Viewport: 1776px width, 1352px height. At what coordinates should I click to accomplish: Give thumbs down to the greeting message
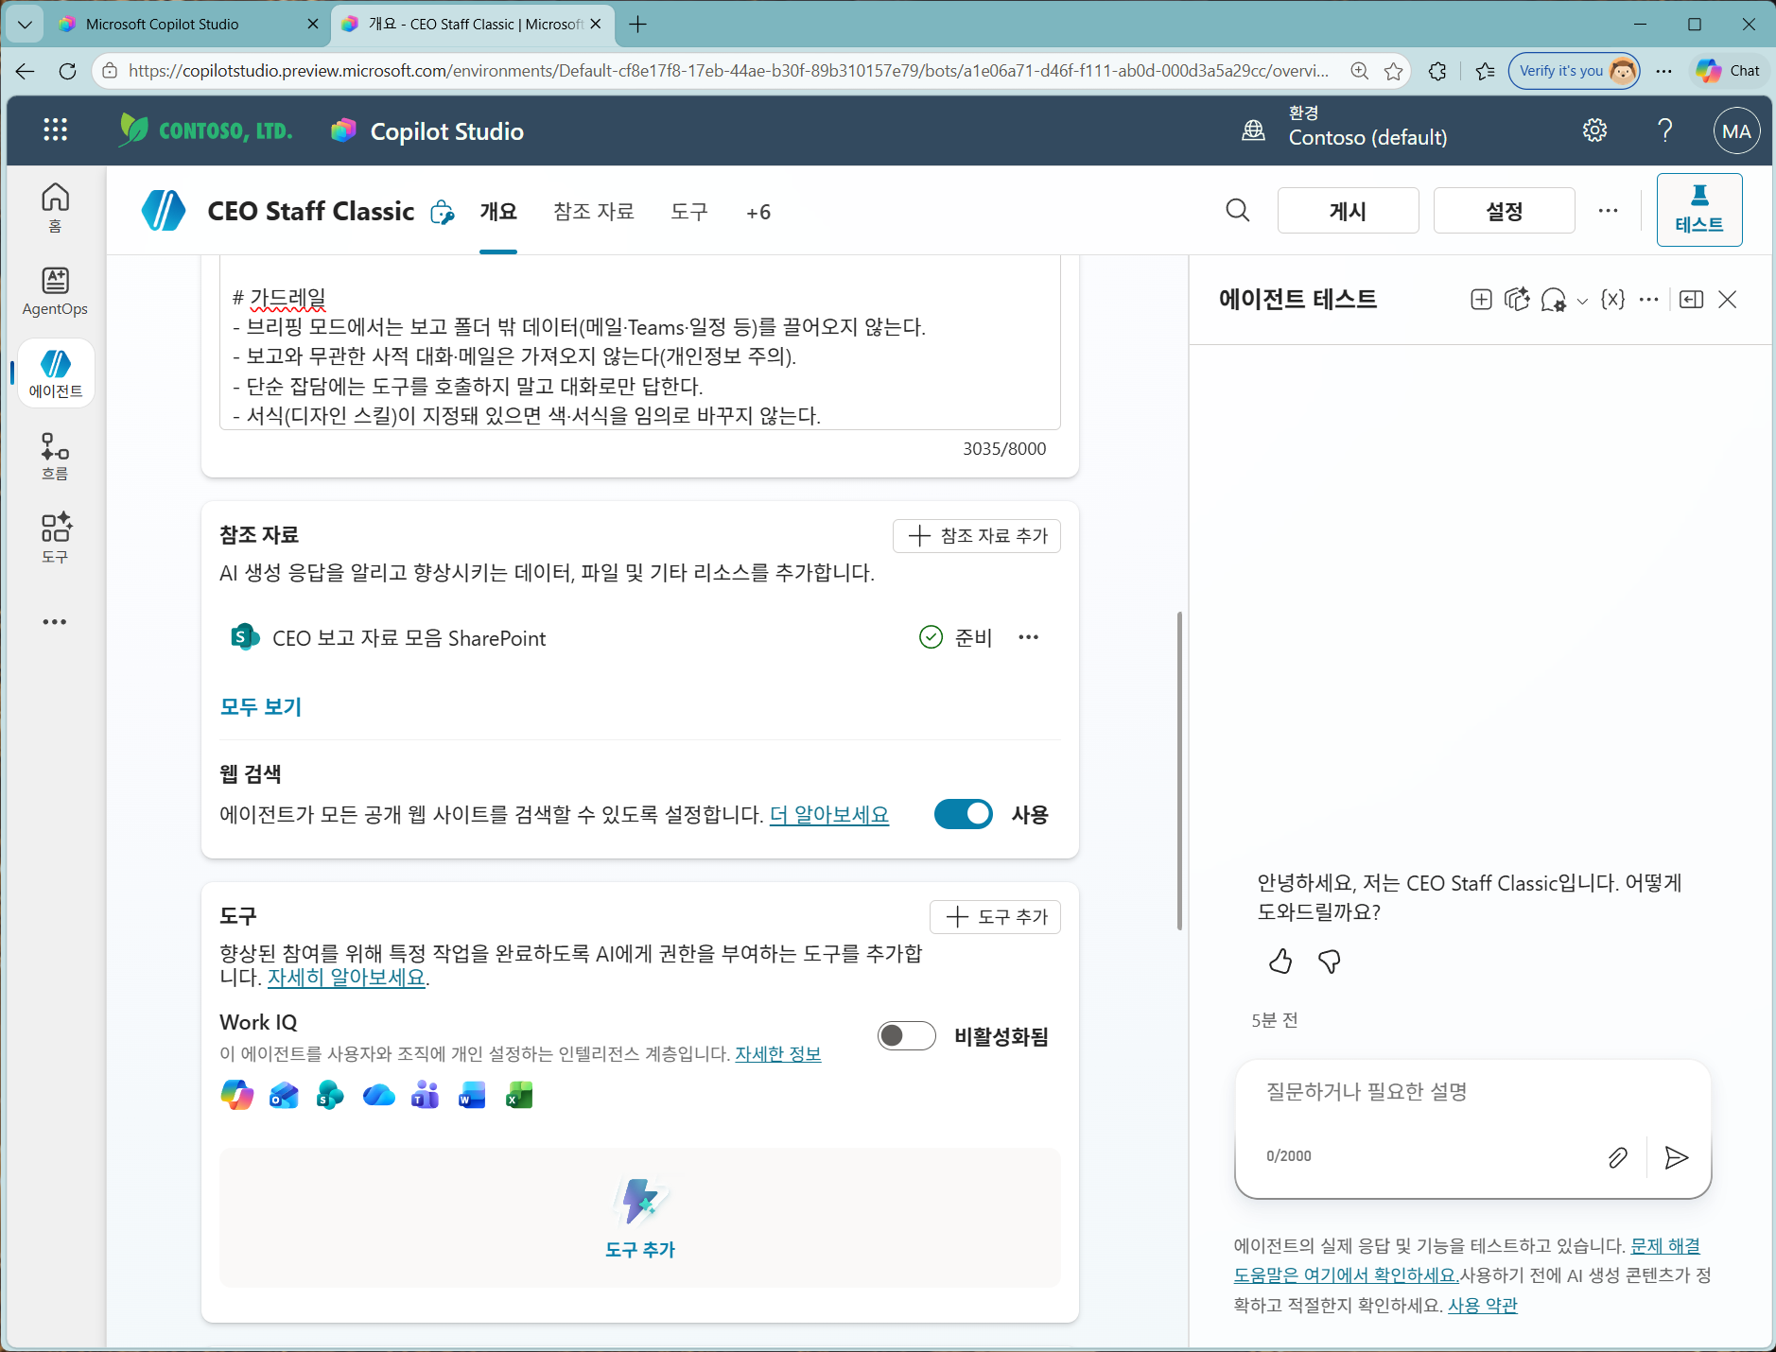[x=1329, y=962]
